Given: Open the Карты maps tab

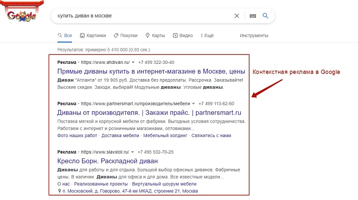Looking at the screenshot, I should [155, 36].
